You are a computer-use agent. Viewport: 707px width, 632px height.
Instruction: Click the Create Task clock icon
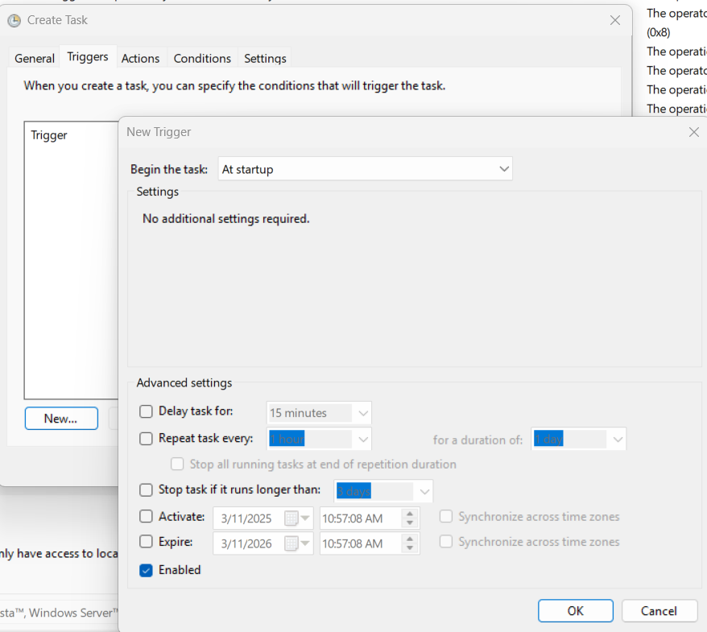[x=14, y=20]
